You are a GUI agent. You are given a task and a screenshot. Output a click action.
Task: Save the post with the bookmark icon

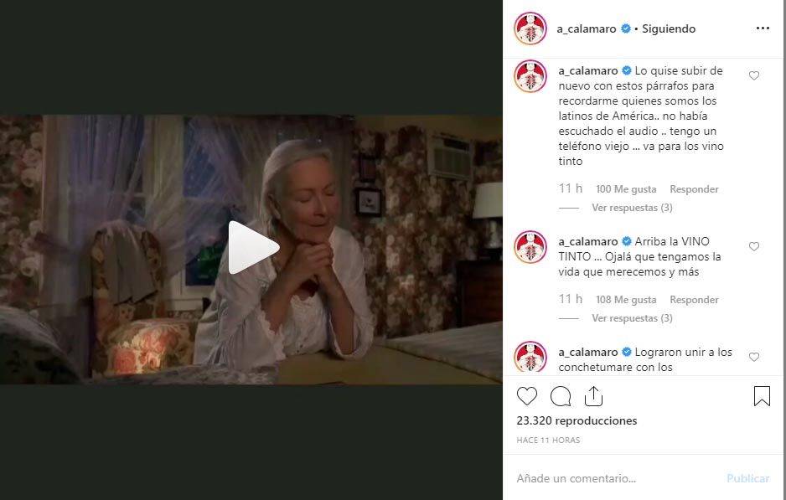[762, 396]
